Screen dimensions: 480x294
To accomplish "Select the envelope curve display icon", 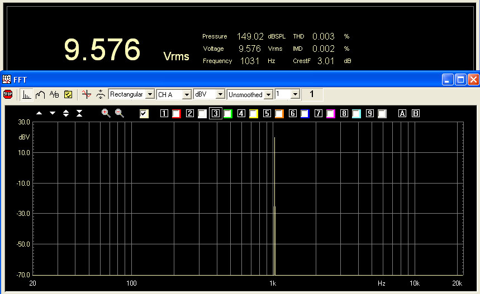I will click(x=40, y=94).
